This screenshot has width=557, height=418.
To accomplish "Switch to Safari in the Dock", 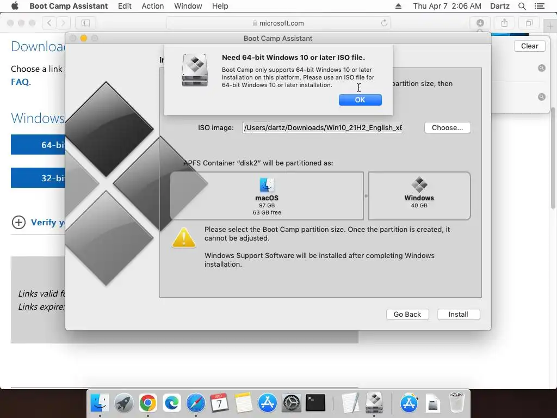I will click(196, 403).
